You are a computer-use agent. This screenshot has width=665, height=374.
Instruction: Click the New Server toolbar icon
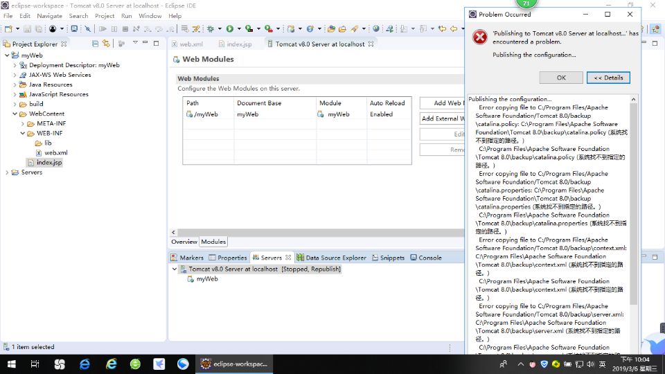coord(291,29)
